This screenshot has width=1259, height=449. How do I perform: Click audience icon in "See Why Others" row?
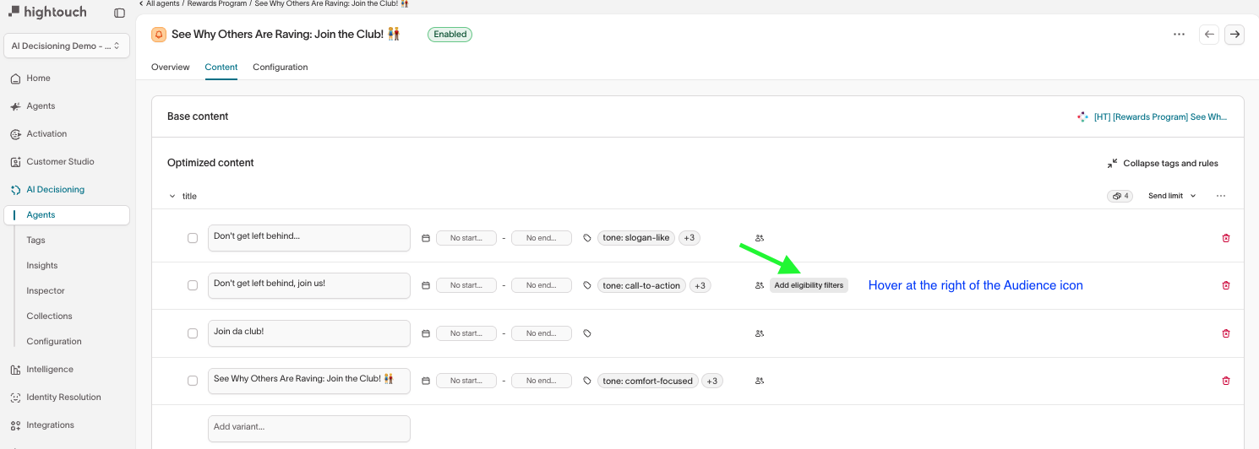coord(760,381)
